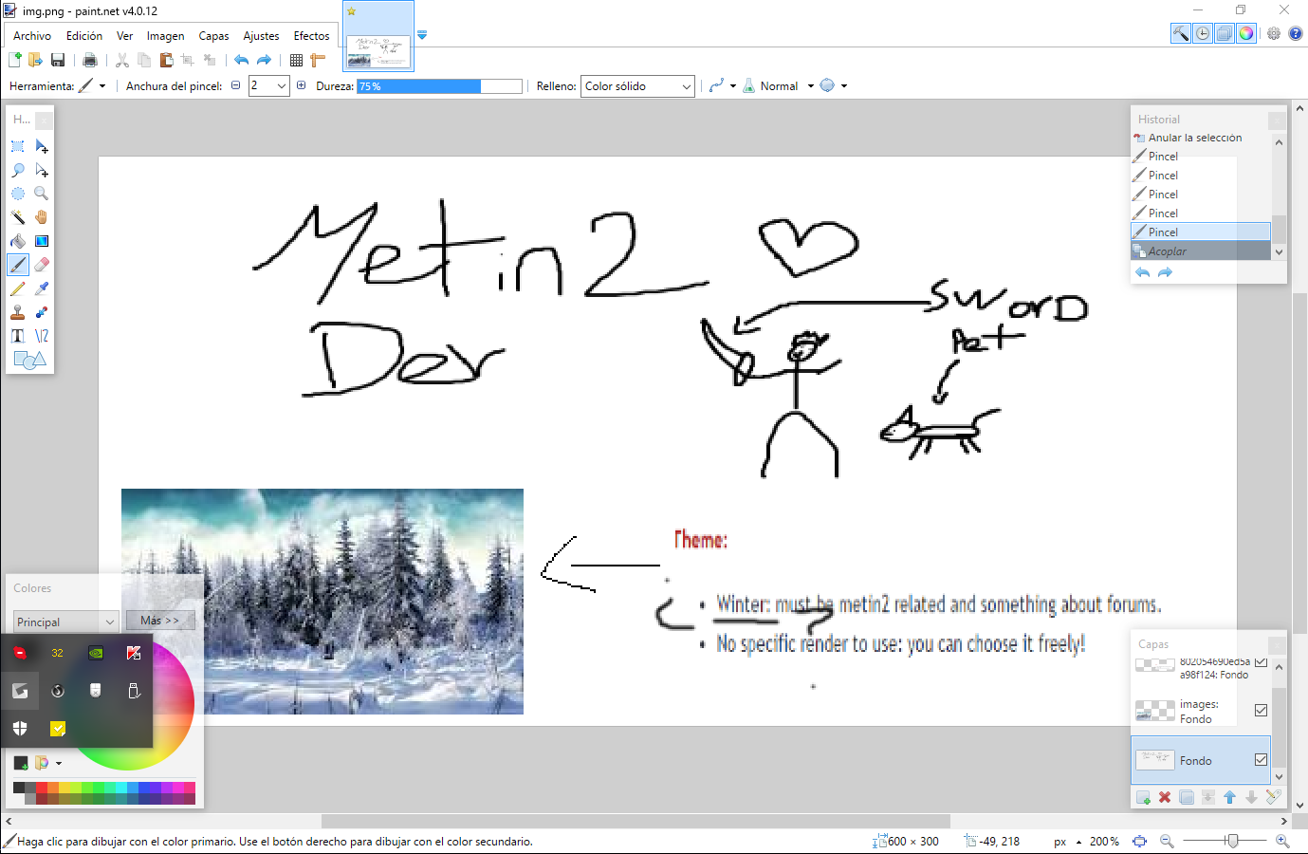This screenshot has height=854, width=1308.
Task: Open the Efectos menu
Action: point(311,36)
